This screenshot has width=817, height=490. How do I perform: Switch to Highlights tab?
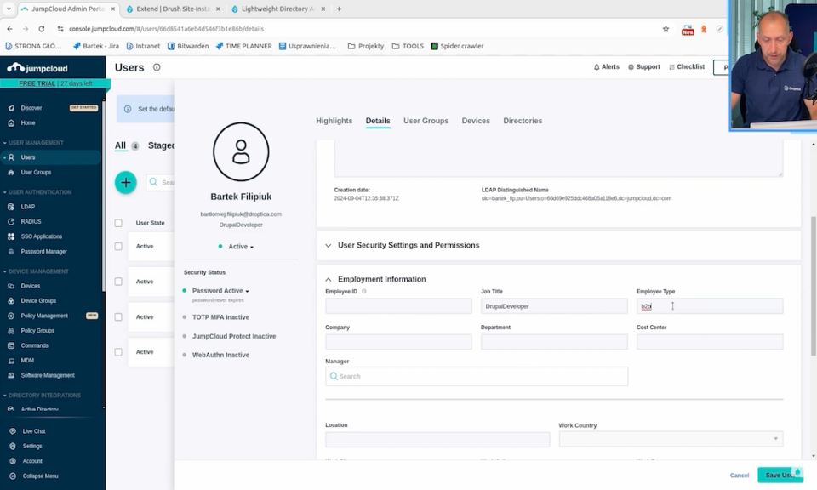point(334,121)
